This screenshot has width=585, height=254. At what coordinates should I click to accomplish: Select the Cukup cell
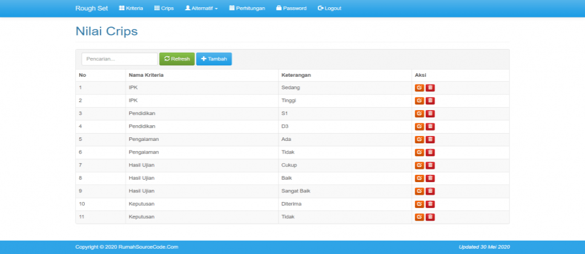(345, 165)
